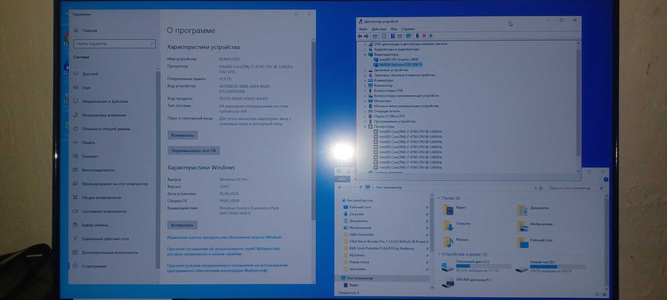Collapse Процессоры node
The height and width of the screenshot is (300, 667).
366,127
